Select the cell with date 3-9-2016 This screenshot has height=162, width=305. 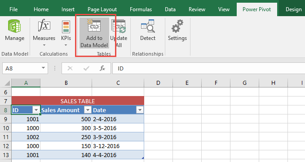click(118, 137)
